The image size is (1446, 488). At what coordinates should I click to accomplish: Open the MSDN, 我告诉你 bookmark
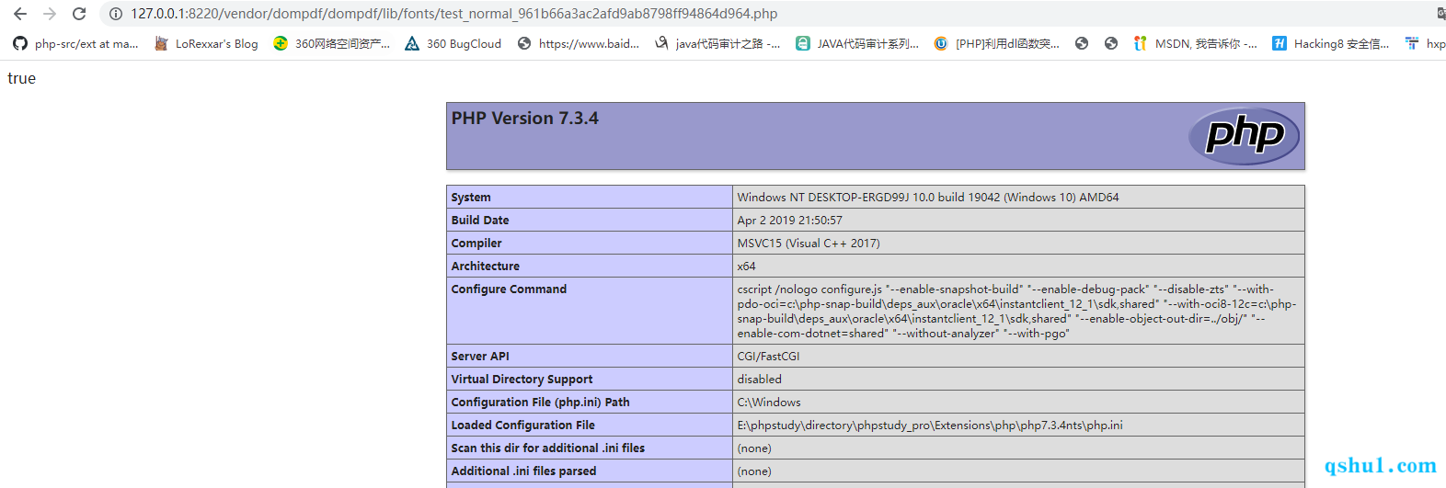click(x=1195, y=43)
